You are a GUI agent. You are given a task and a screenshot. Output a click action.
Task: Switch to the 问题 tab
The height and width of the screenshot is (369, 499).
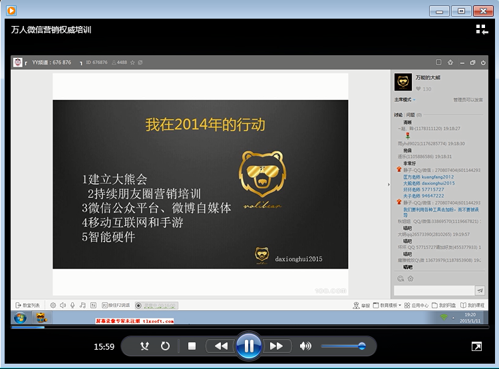click(410, 115)
